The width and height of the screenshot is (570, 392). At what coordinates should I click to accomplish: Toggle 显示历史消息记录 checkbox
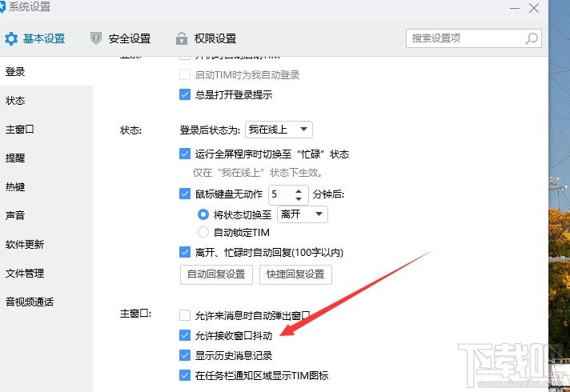coord(185,355)
